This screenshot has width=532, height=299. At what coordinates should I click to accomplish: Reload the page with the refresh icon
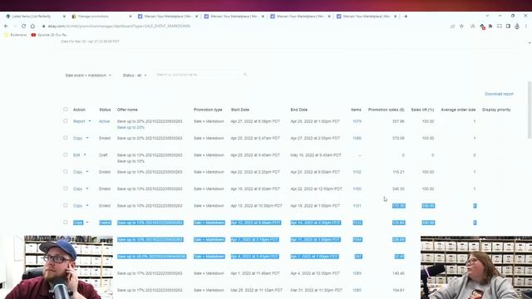(24, 26)
